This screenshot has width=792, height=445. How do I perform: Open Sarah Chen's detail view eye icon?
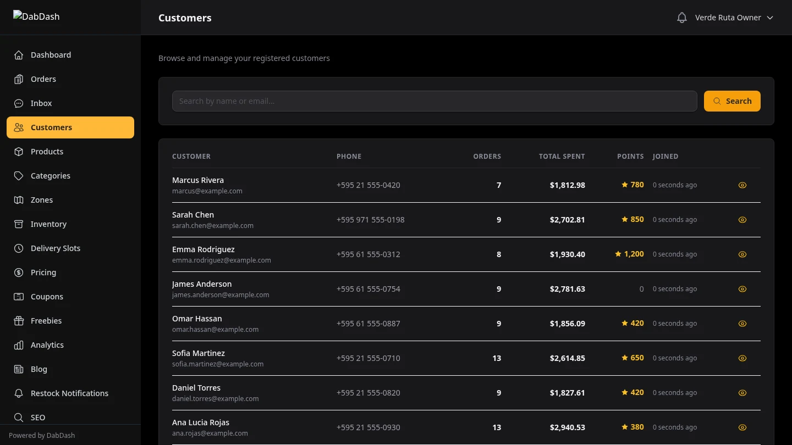[x=742, y=219]
